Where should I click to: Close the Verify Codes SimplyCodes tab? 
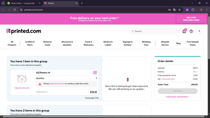click(x=39, y=3)
